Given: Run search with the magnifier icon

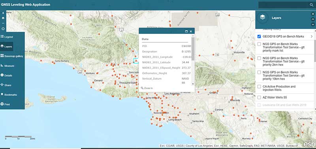Looking at the screenshot, I should click(x=312, y=5).
